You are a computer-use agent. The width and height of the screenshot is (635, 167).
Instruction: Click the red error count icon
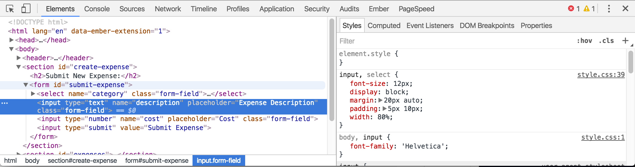(x=571, y=9)
